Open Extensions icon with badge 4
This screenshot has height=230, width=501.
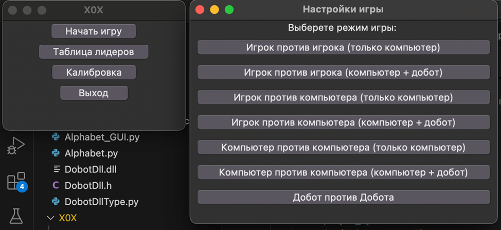(x=16, y=182)
